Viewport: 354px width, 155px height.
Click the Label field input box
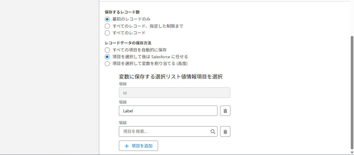tap(168, 111)
